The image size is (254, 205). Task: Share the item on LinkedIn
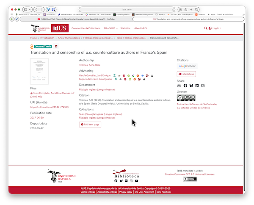(x=197, y=86)
